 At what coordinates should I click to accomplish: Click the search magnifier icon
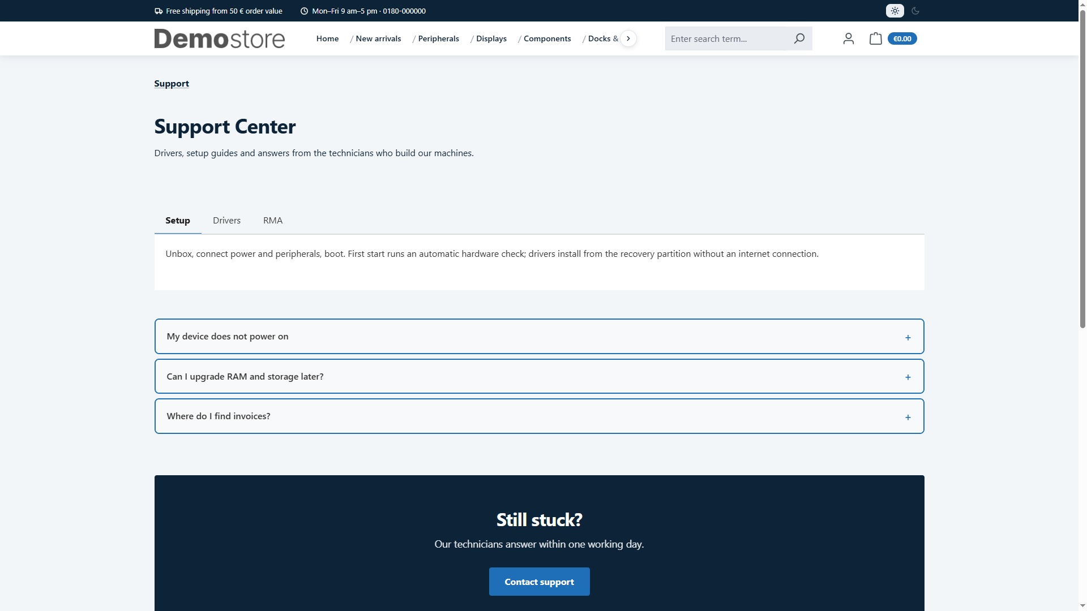[x=799, y=38]
